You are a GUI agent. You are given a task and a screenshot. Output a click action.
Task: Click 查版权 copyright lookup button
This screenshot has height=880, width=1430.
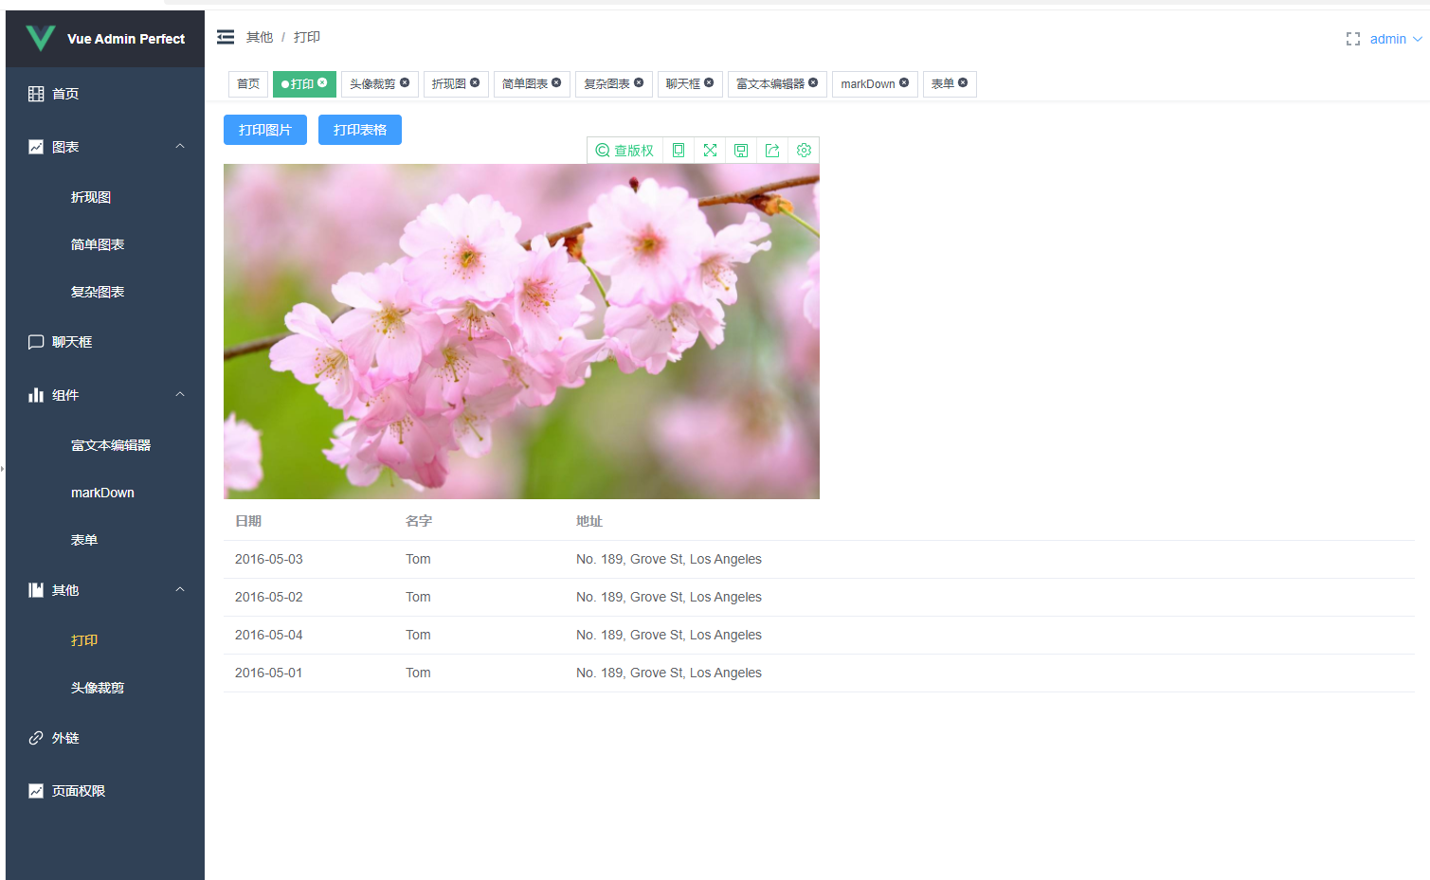(624, 151)
